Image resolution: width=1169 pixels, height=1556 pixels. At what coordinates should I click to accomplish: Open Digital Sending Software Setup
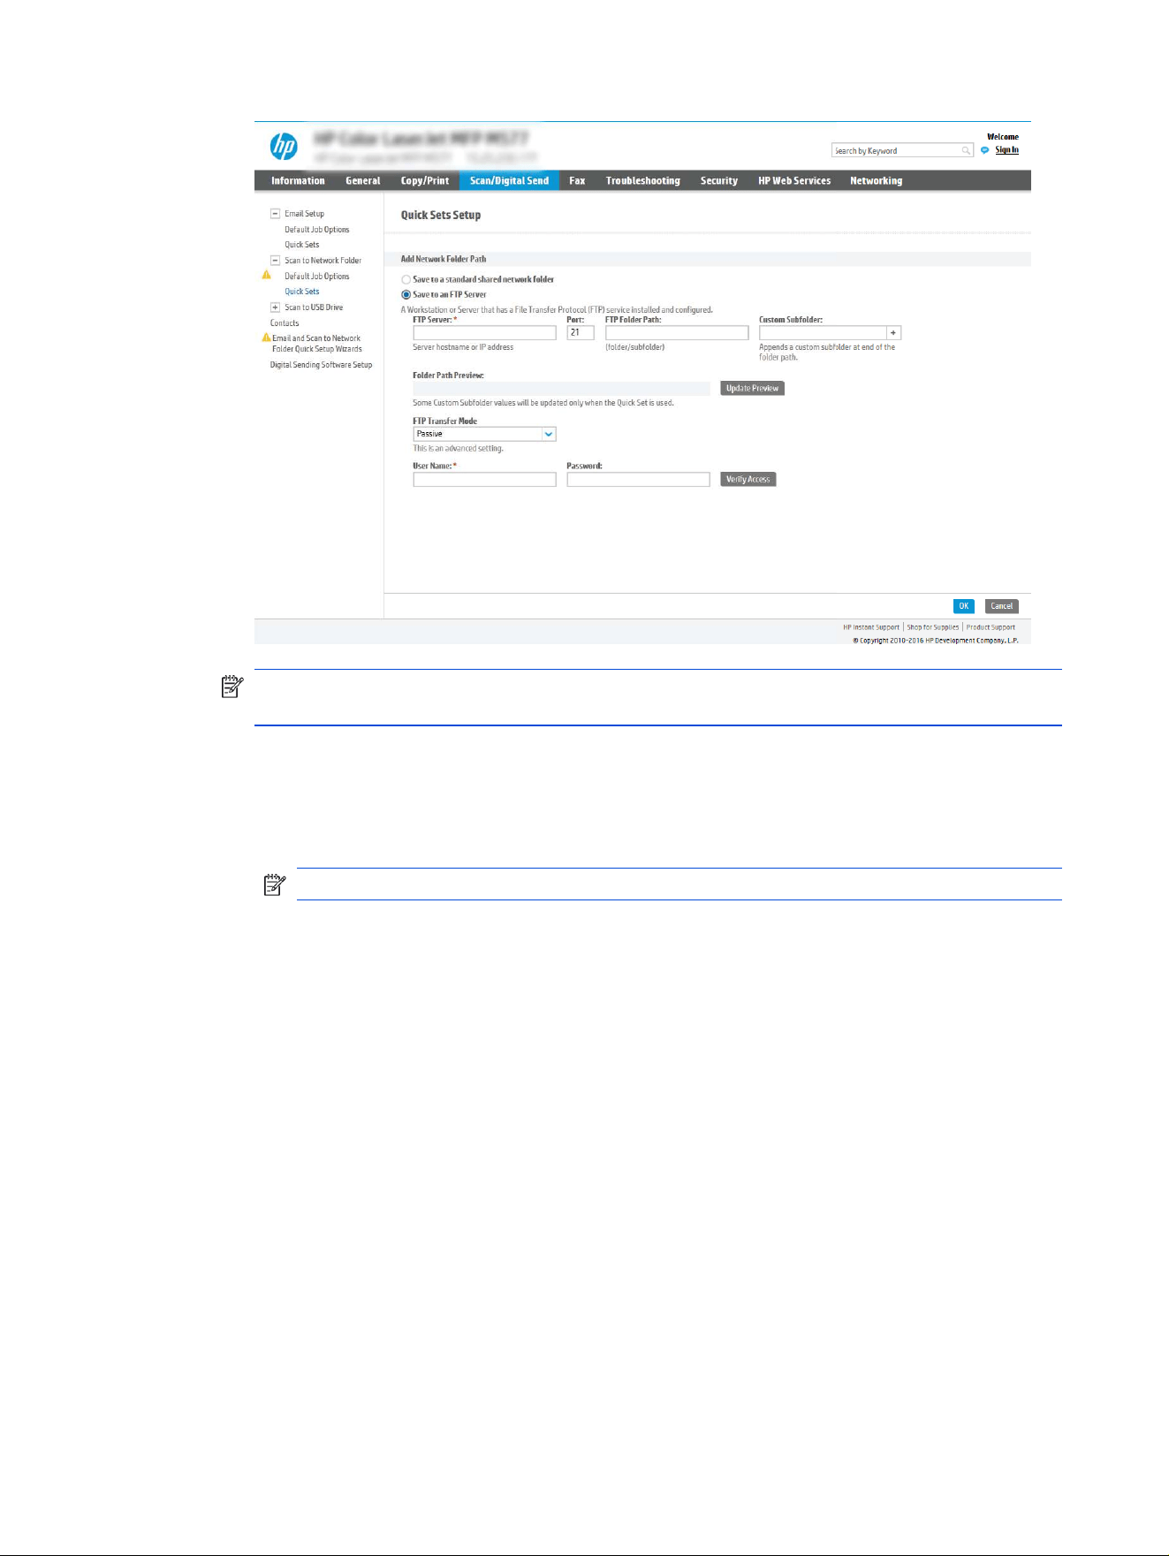point(322,365)
